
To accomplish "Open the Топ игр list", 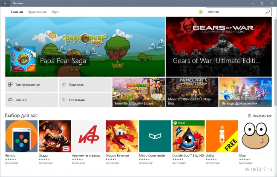I will (32, 100).
